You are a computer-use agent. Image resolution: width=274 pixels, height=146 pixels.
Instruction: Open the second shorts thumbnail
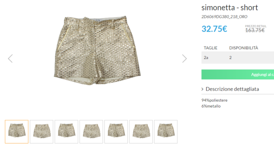point(42,132)
